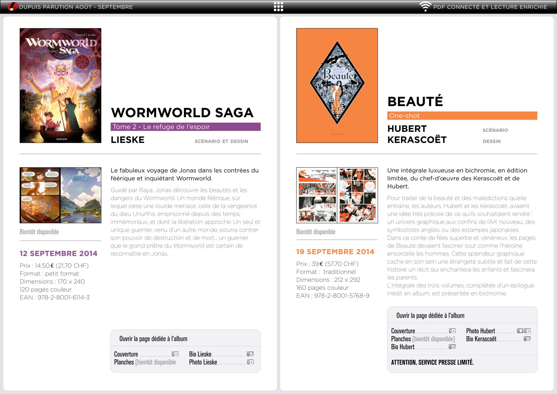This screenshot has height=394, width=557.
Task: Open the Wormworld Saga sample pages thumbnail
Action: (60, 195)
